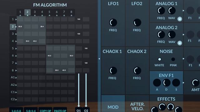This screenshot has height=112, width=200.
Task: Click the ENV F1 sustain (S) knob
Action: click(x=176, y=83)
